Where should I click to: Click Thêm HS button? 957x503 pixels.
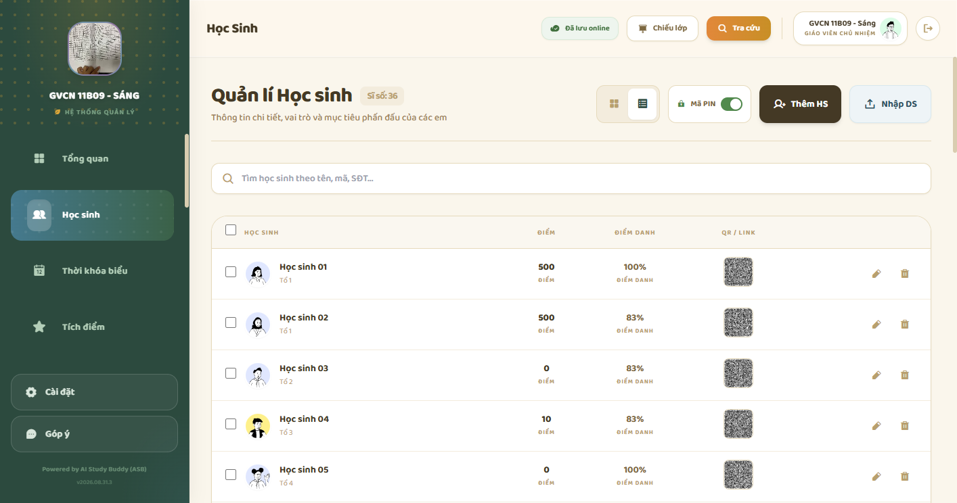pyautogui.click(x=800, y=104)
